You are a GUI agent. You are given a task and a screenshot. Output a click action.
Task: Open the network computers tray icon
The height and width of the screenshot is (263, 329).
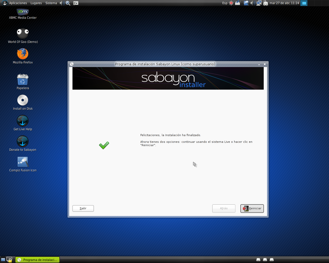(259, 3)
